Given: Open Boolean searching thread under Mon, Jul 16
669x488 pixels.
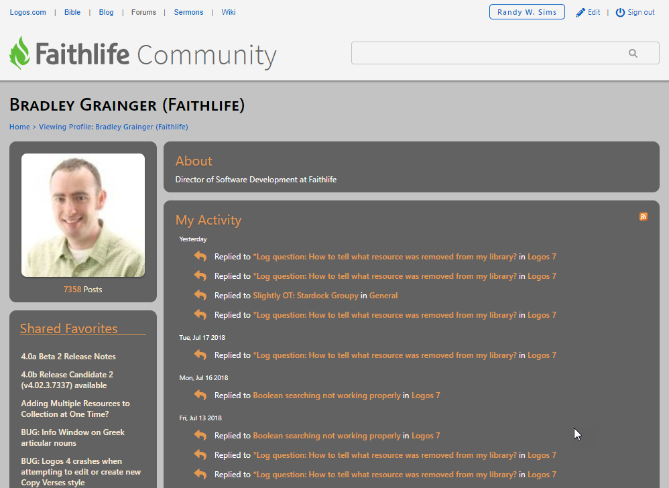Looking at the screenshot, I should (x=327, y=395).
